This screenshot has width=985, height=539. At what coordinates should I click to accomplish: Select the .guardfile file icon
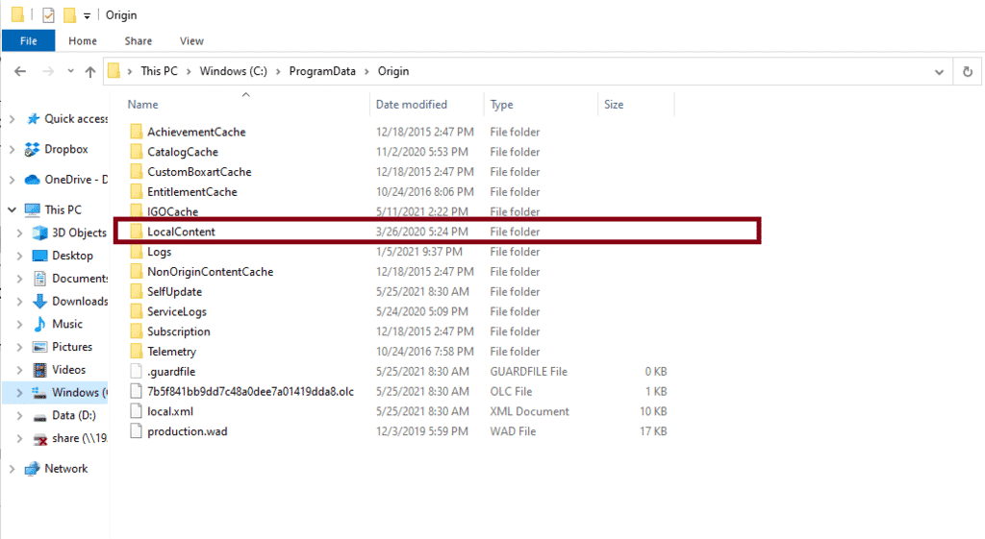[x=137, y=372]
